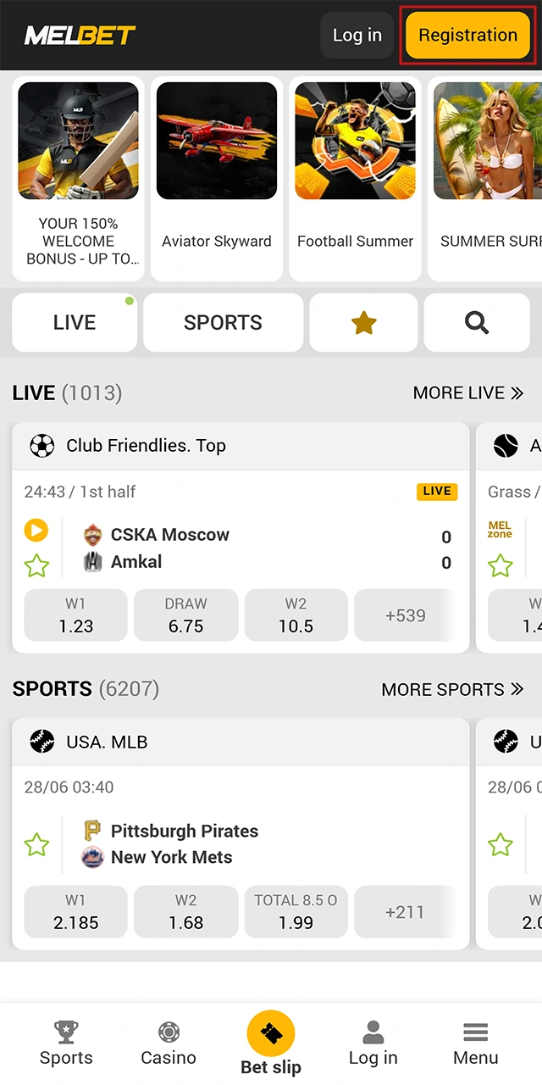Switch to the LIVE tab
Image resolution: width=542 pixels, height=1085 pixels.
pyautogui.click(x=75, y=322)
